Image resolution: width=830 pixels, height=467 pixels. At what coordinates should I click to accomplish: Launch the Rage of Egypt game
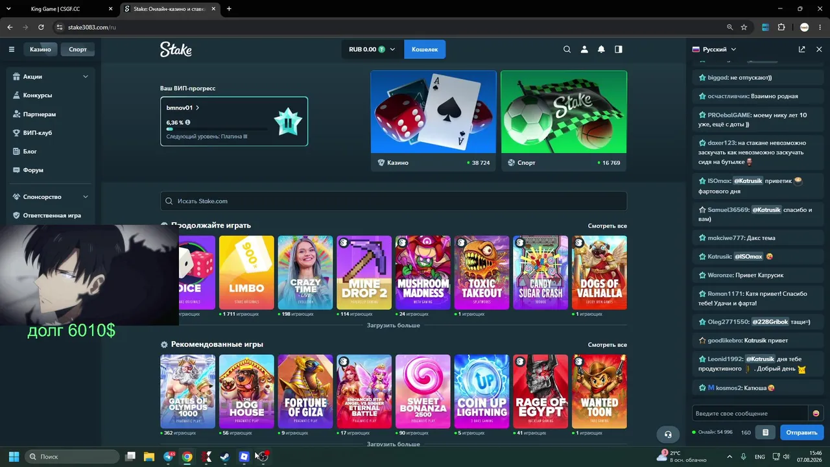coord(541,391)
